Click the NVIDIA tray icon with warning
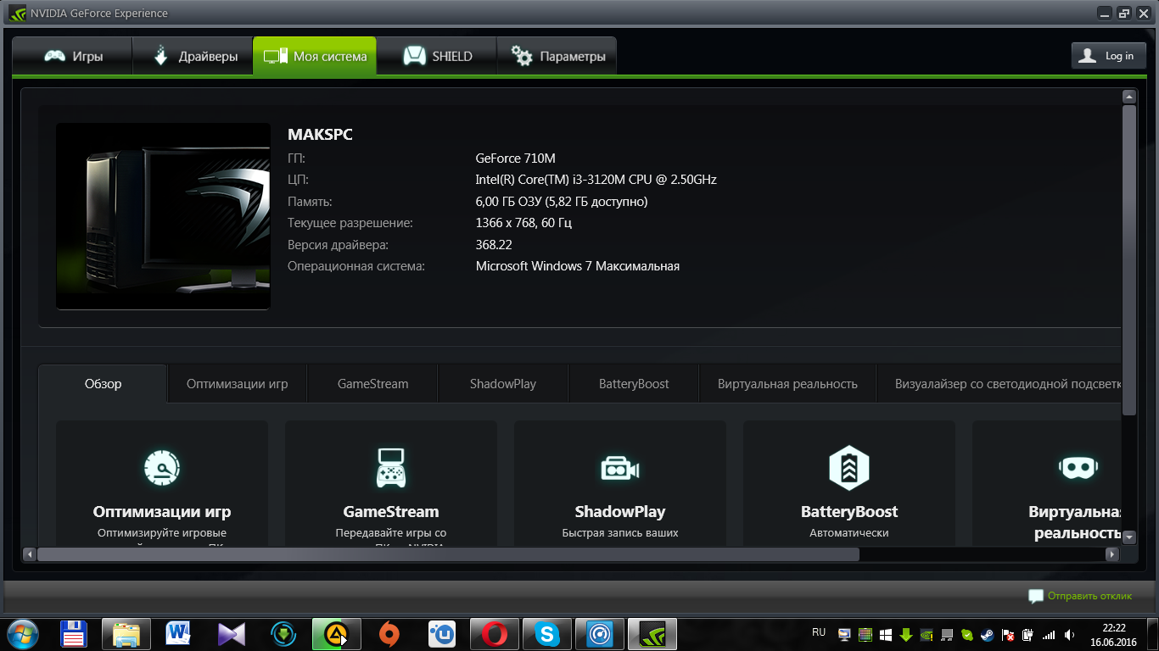 pyautogui.click(x=927, y=634)
